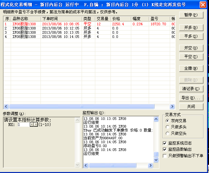The image size is (209, 173).
Task: Click the 序 column header
Action: (x=7, y=19)
